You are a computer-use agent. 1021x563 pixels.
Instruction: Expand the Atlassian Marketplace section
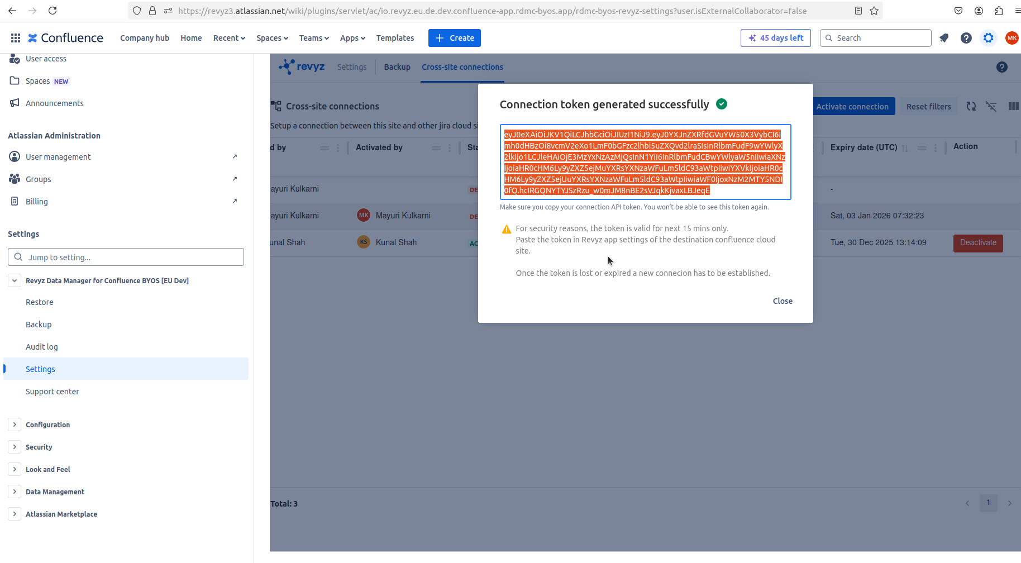15,514
